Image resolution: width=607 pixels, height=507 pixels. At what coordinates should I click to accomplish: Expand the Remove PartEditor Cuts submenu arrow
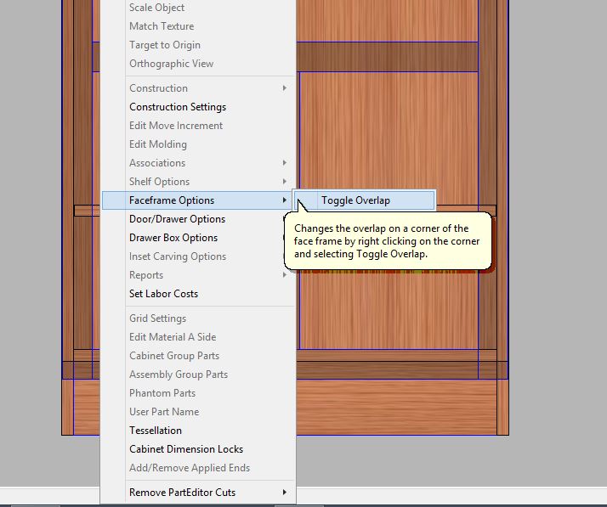pos(285,493)
